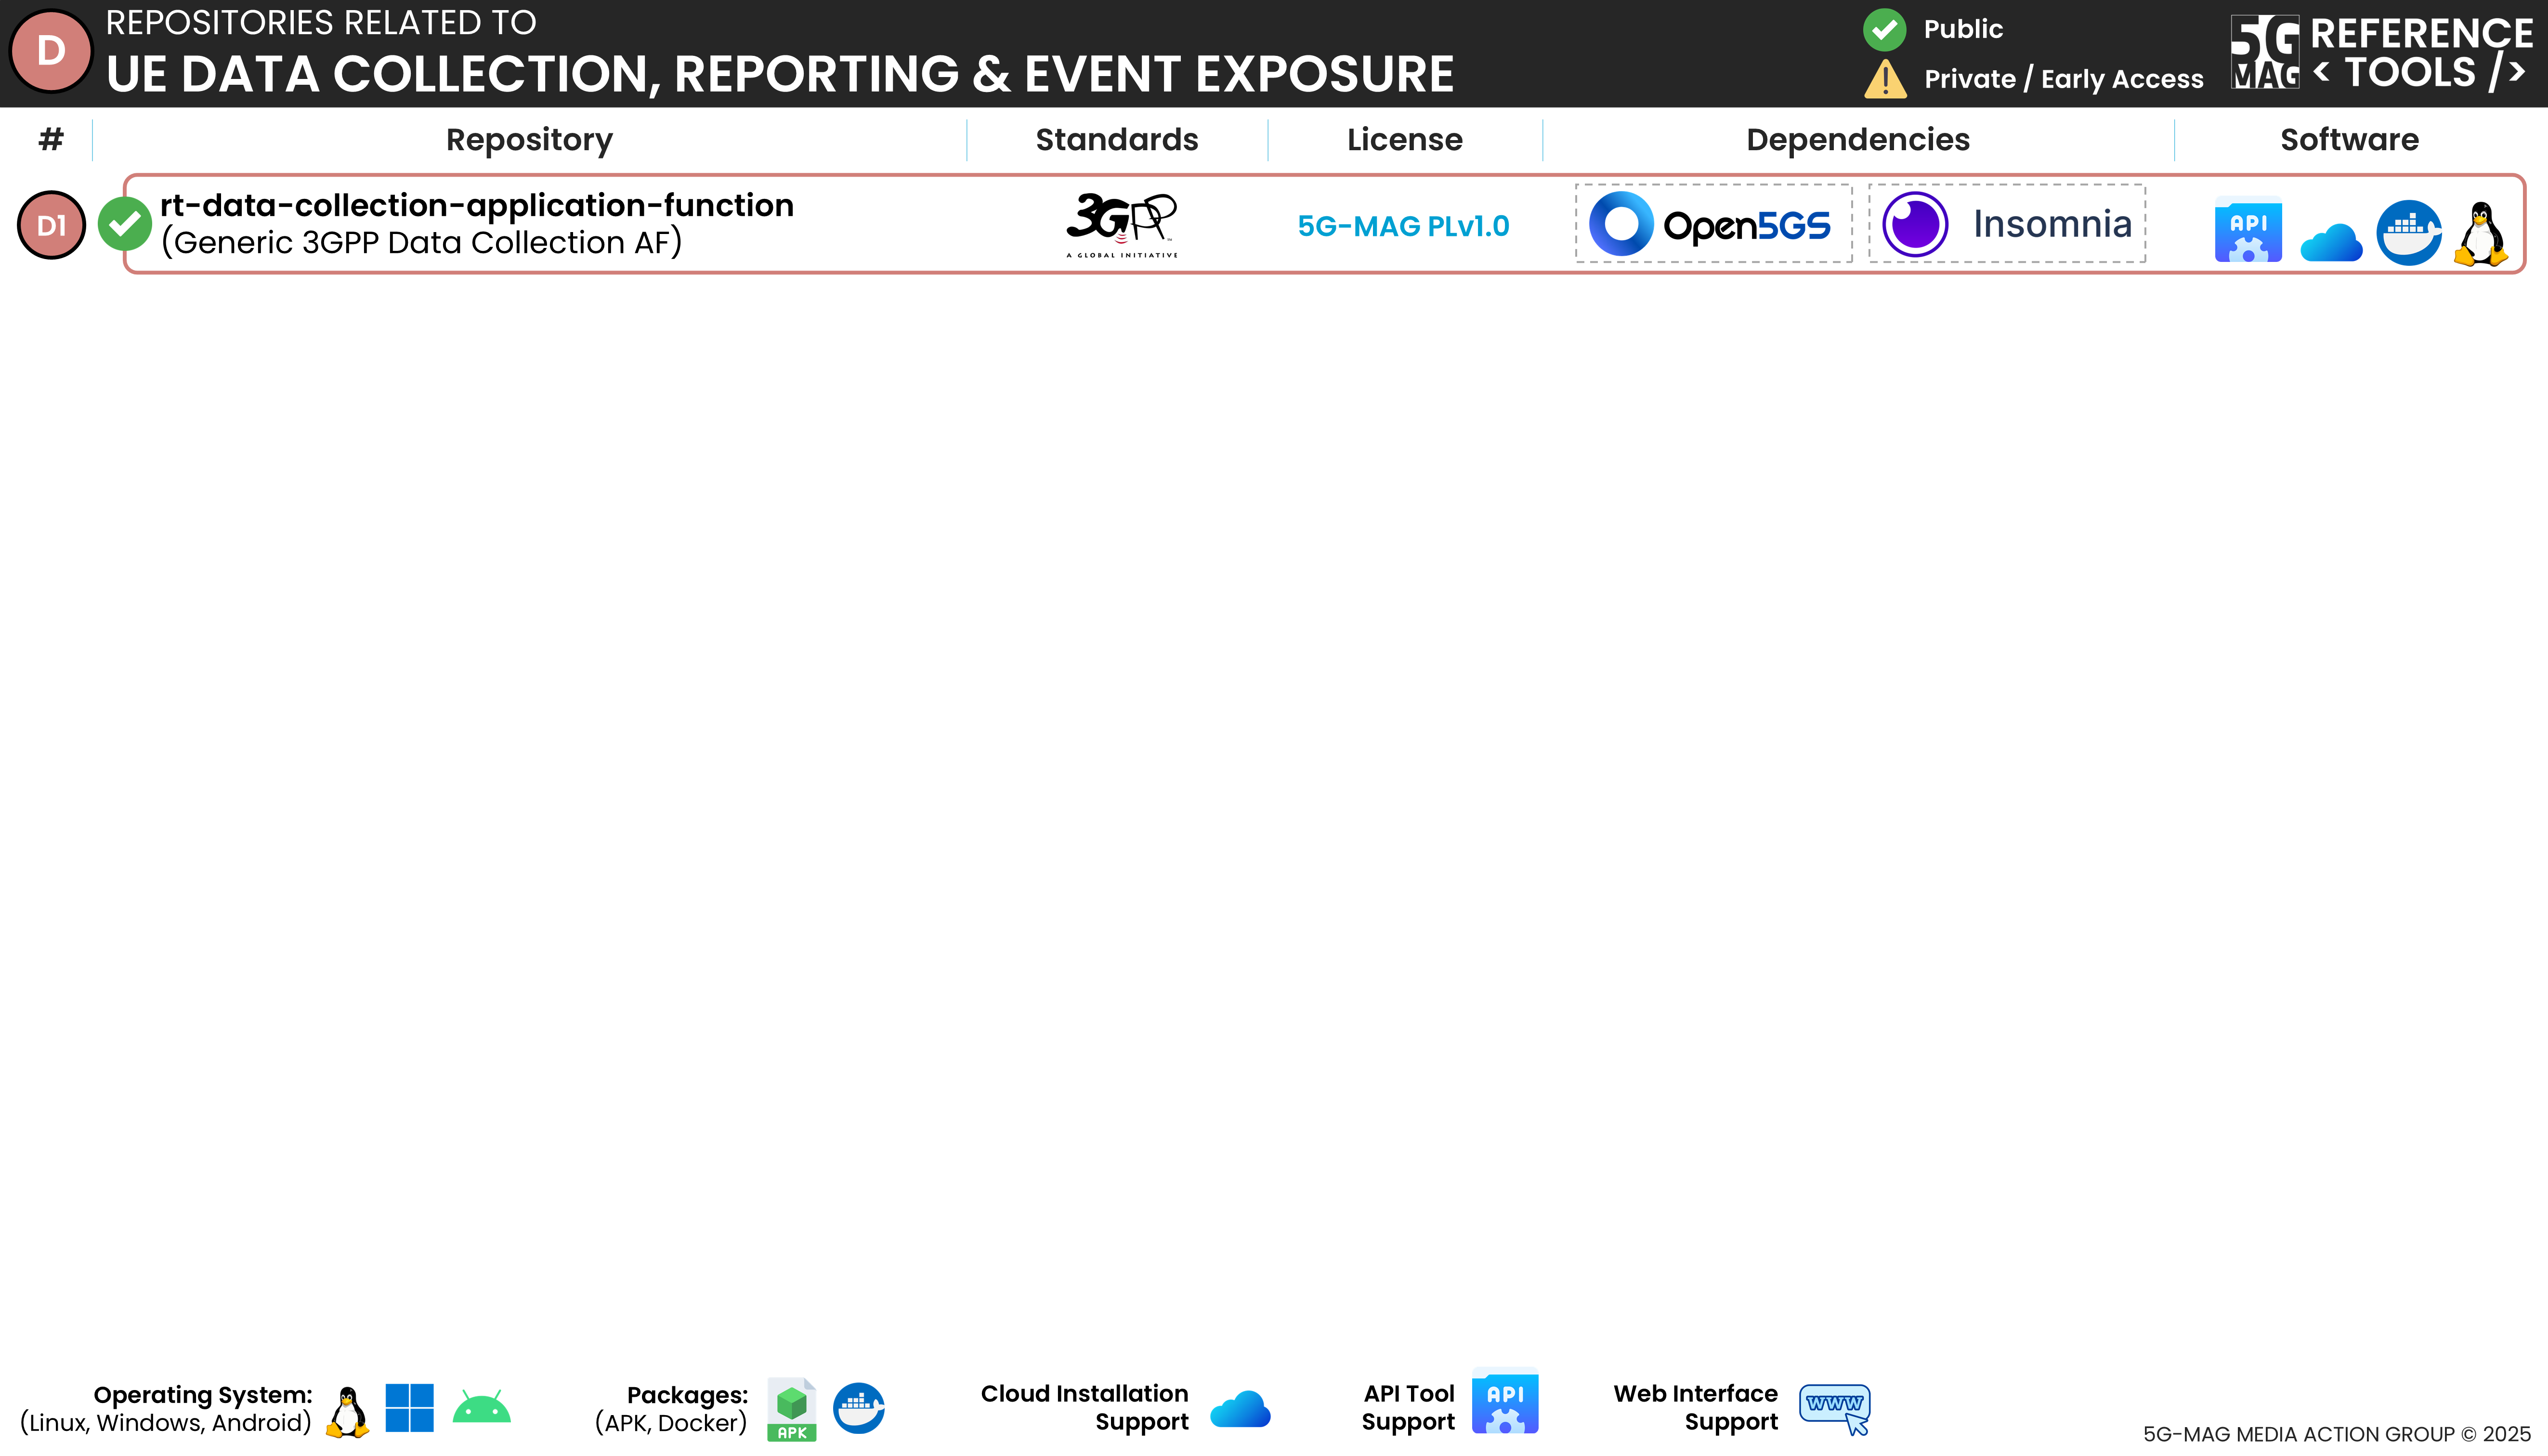Click the Docker icon in the D1 row

2408,233
